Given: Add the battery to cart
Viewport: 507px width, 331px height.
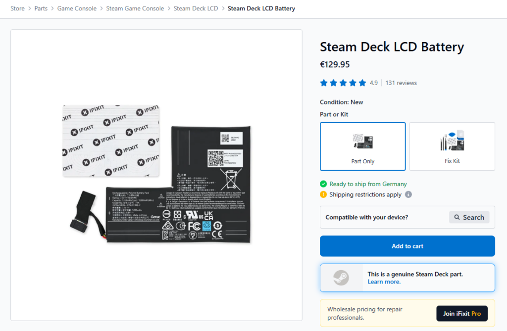Looking at the screenshot, I should (407, 246).
